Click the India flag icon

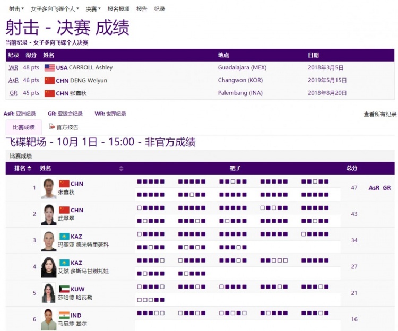pos(64,315)
